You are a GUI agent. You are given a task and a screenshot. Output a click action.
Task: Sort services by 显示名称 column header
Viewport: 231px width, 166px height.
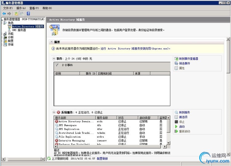(75, 118)
